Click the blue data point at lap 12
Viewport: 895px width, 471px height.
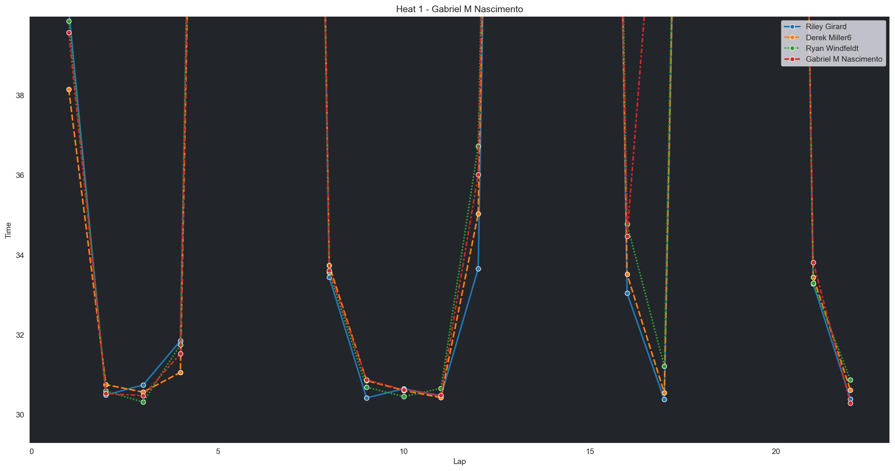pyautogui.click(x=478, y=269)
